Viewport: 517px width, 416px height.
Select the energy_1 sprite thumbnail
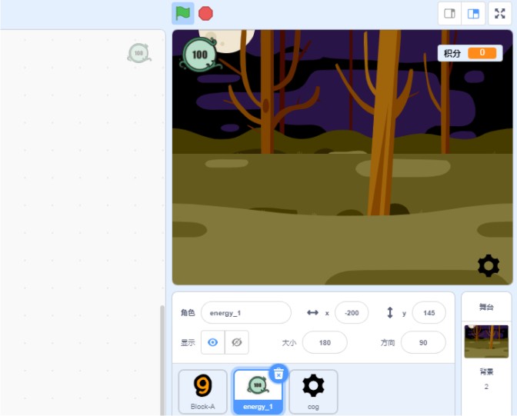tap(258, 391)
